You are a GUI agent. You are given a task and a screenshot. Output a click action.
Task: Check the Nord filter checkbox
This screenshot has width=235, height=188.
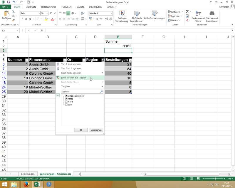[x=67, y=102]
